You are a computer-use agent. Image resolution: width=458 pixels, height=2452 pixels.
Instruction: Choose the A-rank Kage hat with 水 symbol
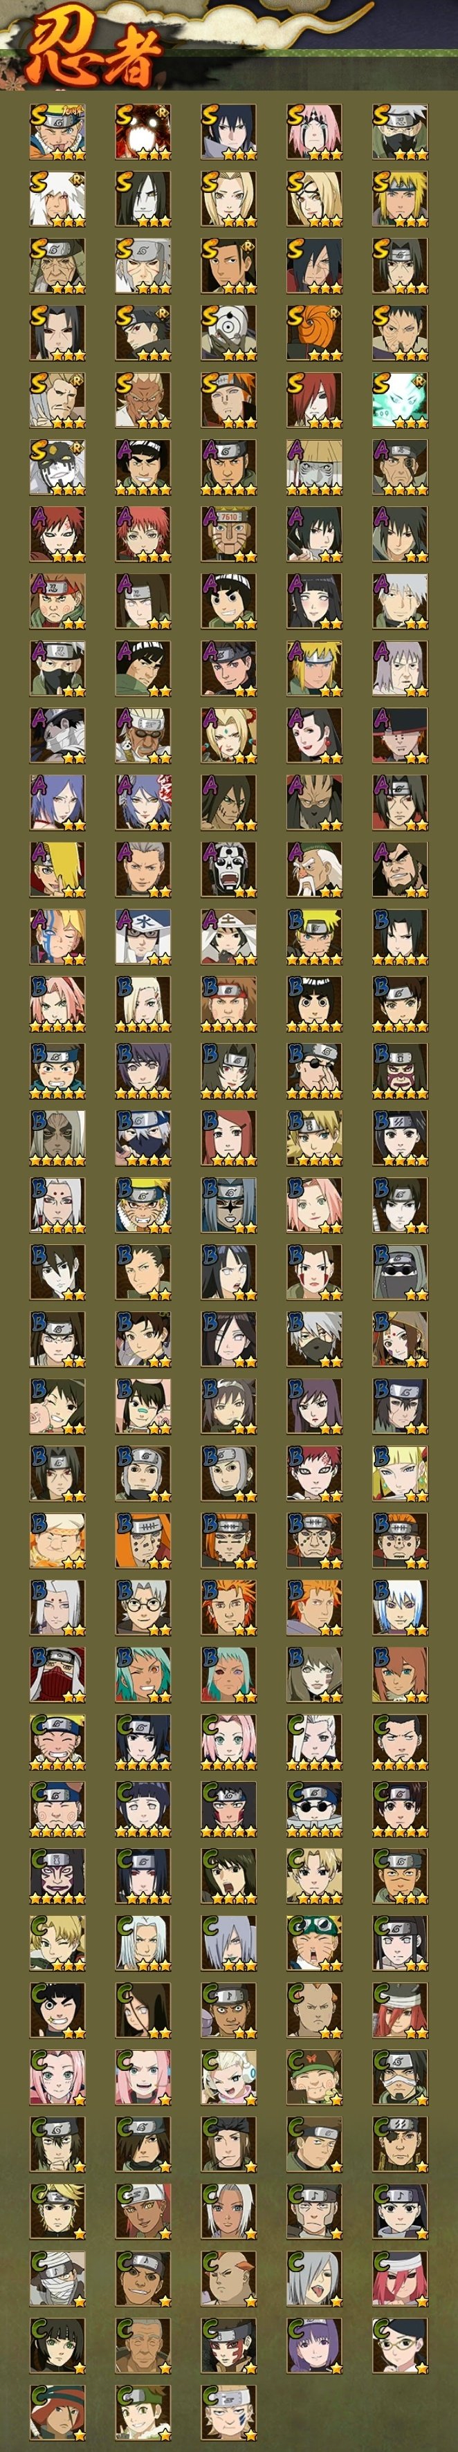[x=143, y=937]
